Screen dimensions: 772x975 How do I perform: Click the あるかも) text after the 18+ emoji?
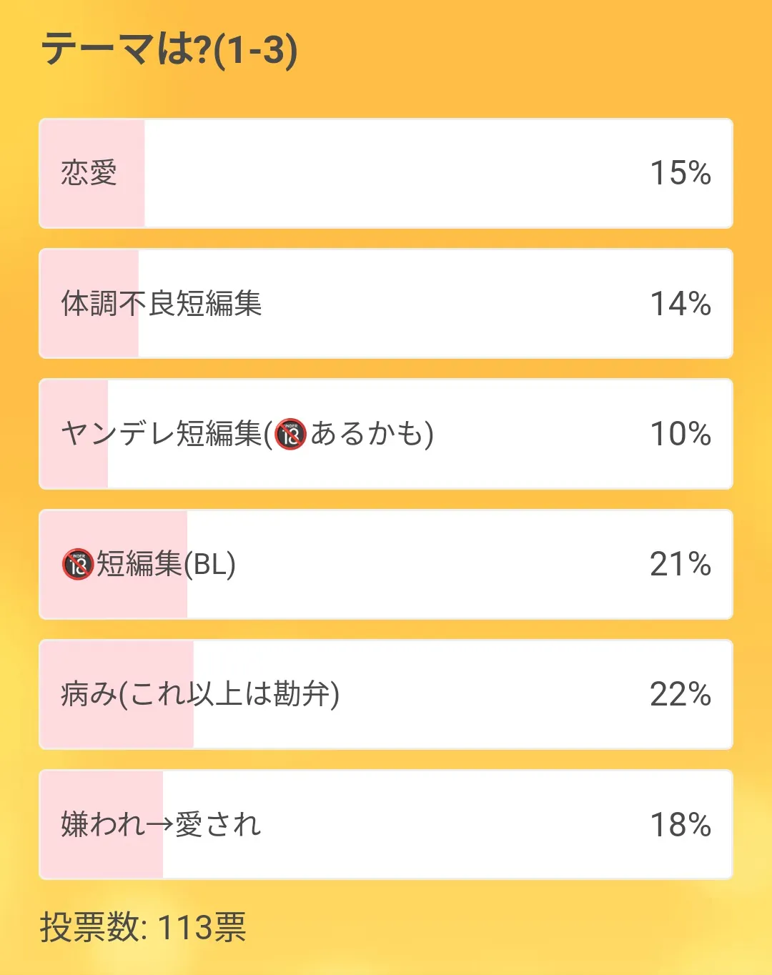pos(372,434)
